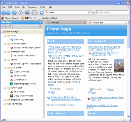Click the scroll down arrow
The height and width of the screenshot is (122, 131).
point(128,116)
